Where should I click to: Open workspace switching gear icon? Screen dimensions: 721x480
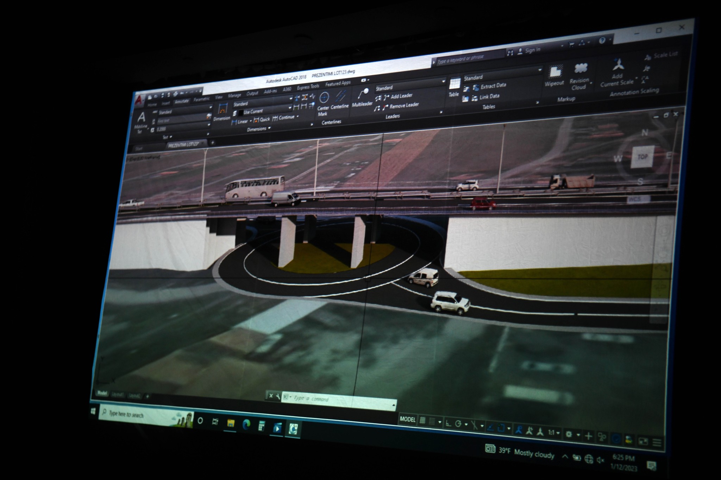(x=569, y=434)
